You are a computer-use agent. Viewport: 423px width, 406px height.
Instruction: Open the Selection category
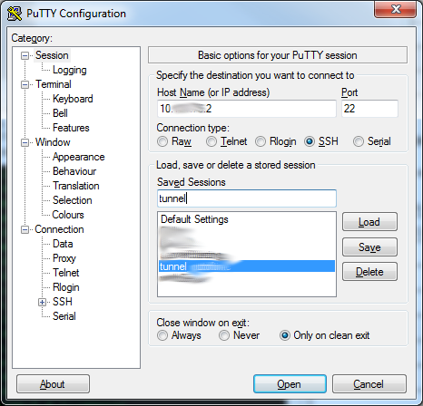coord(72,200)
